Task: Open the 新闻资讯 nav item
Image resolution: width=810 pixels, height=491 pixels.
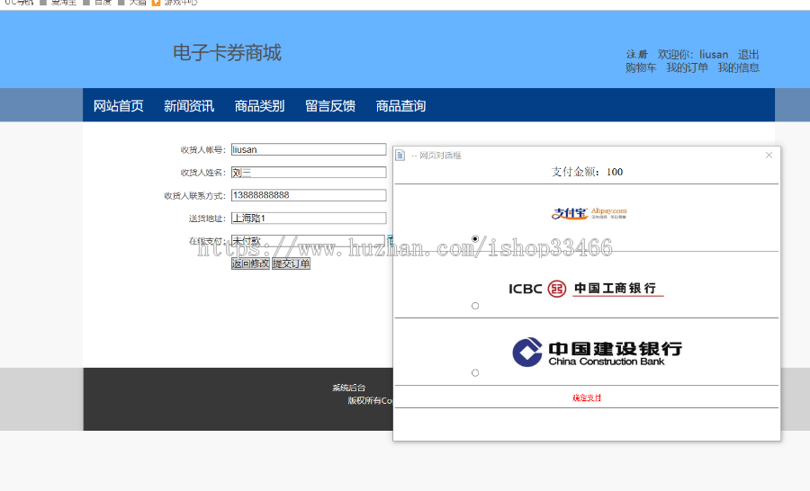Action: [x=189, y=106]
